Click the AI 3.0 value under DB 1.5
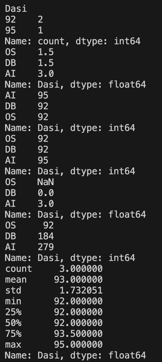The image size is (162, 362). click(46, 74)
